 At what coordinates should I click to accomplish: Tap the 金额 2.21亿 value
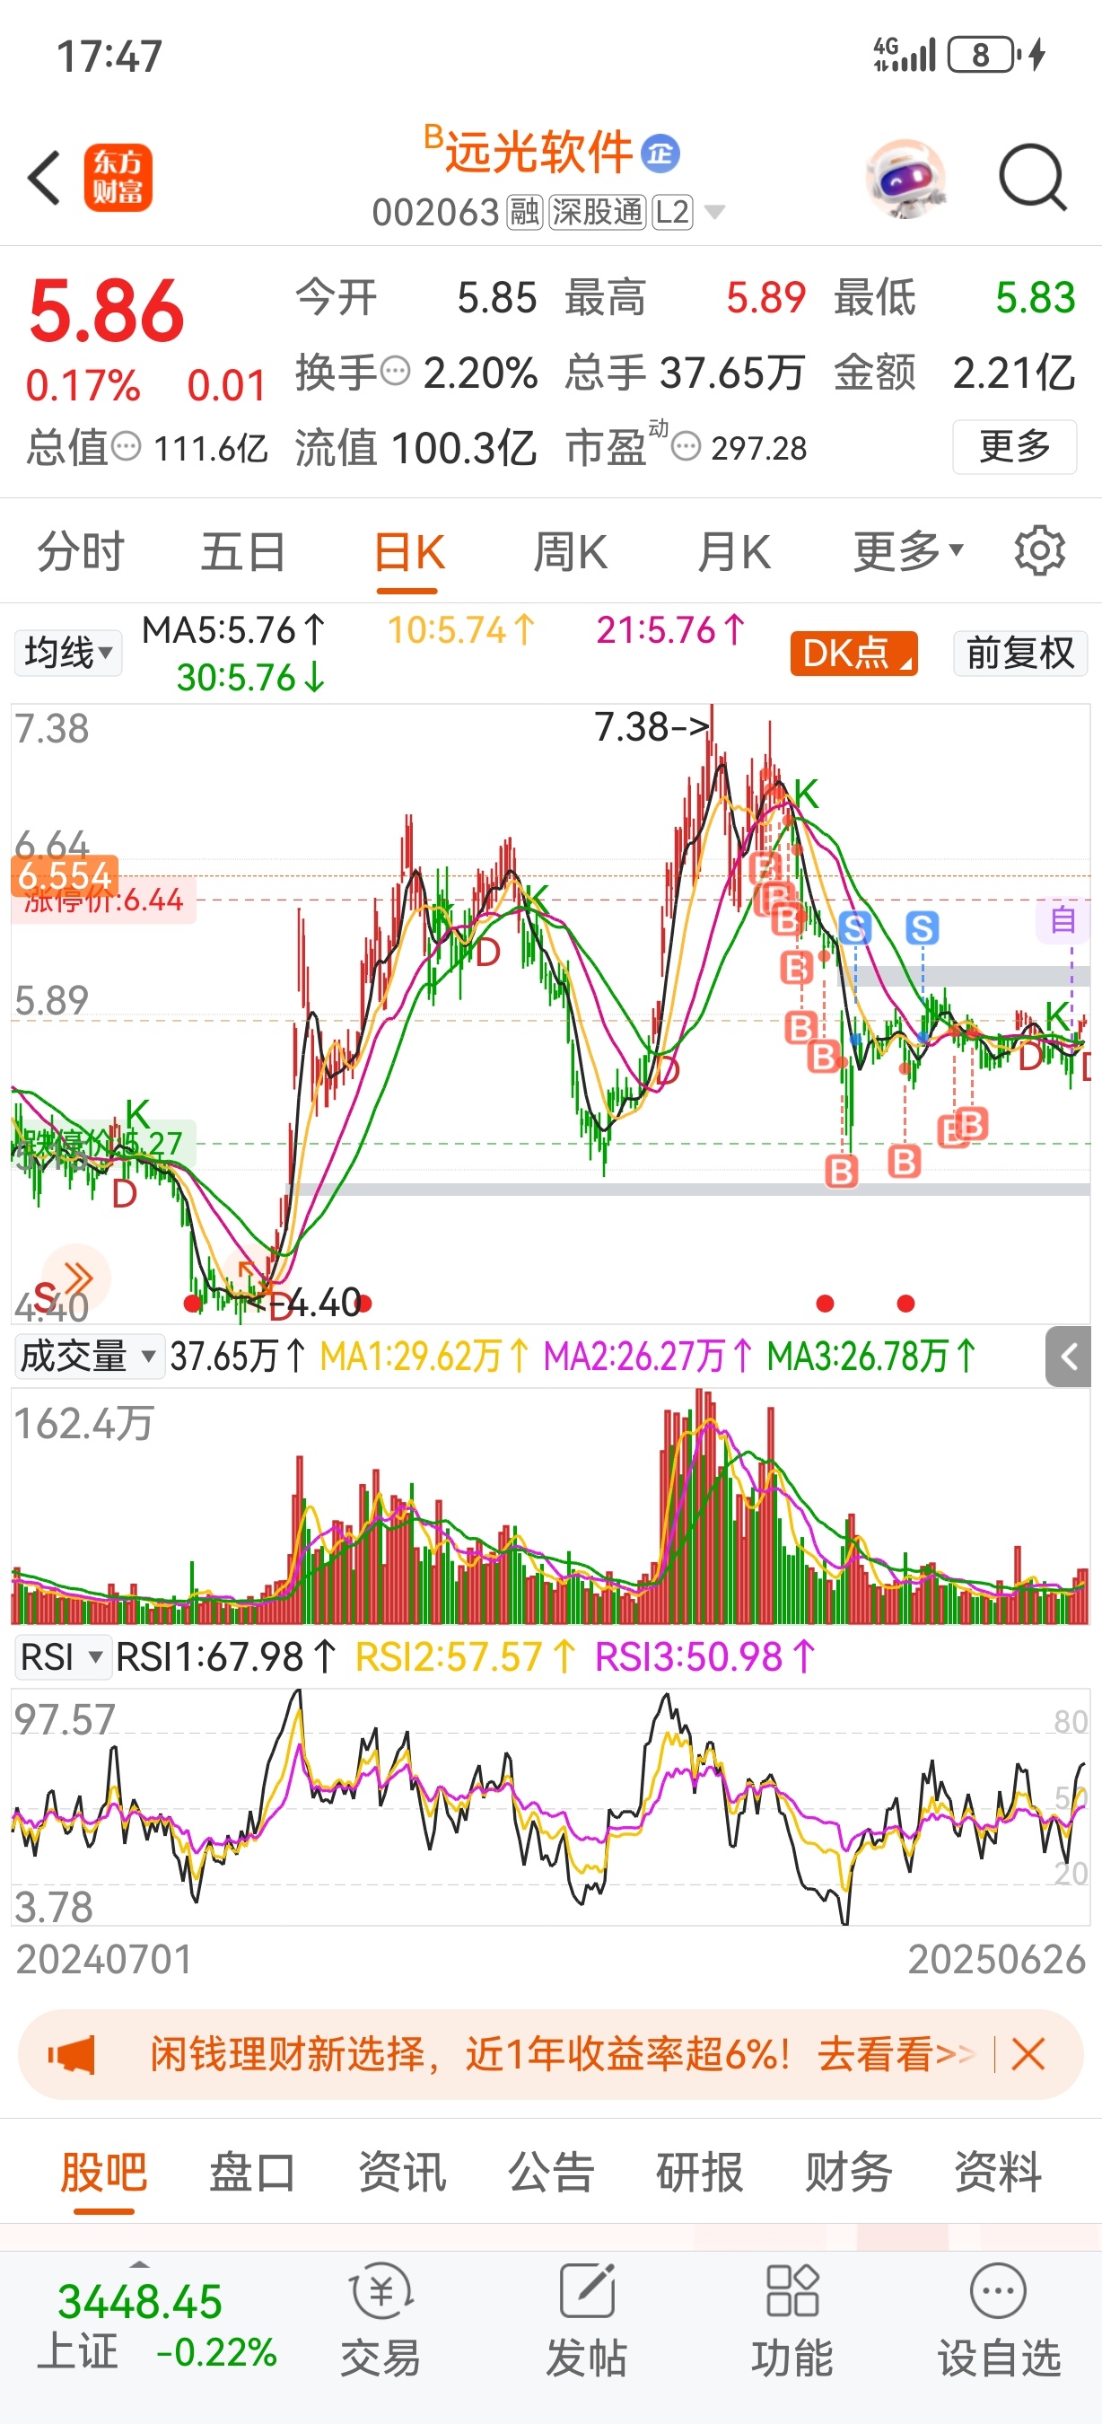tap(954, 373)
